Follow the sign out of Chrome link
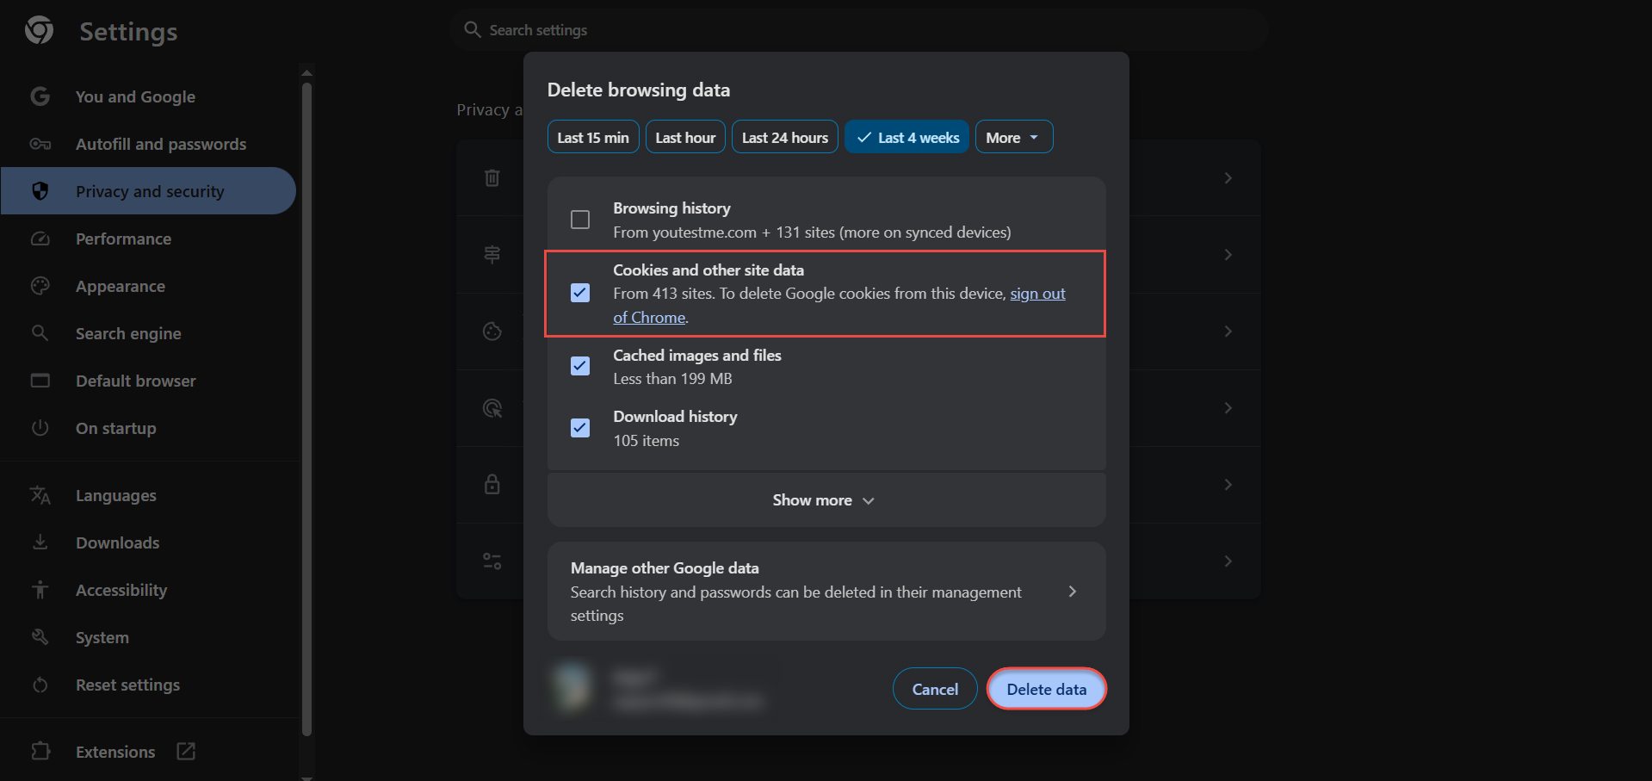Viewport: 1652px width, 781px height. (x=1036, y=294)
